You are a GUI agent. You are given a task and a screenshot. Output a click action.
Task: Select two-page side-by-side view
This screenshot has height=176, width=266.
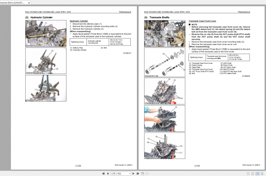click(x=257, y=174)
